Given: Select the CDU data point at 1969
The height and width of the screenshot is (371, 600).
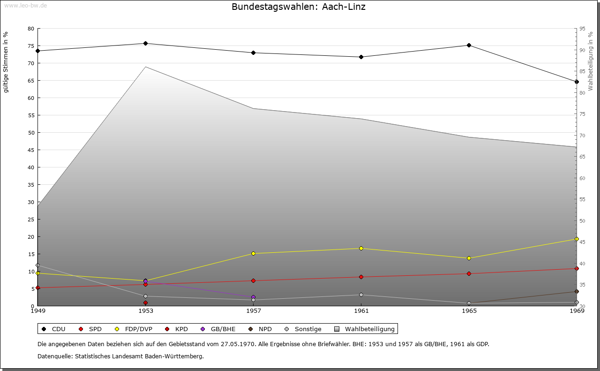Looking at the screenshot, I should (x=577, y=82).
